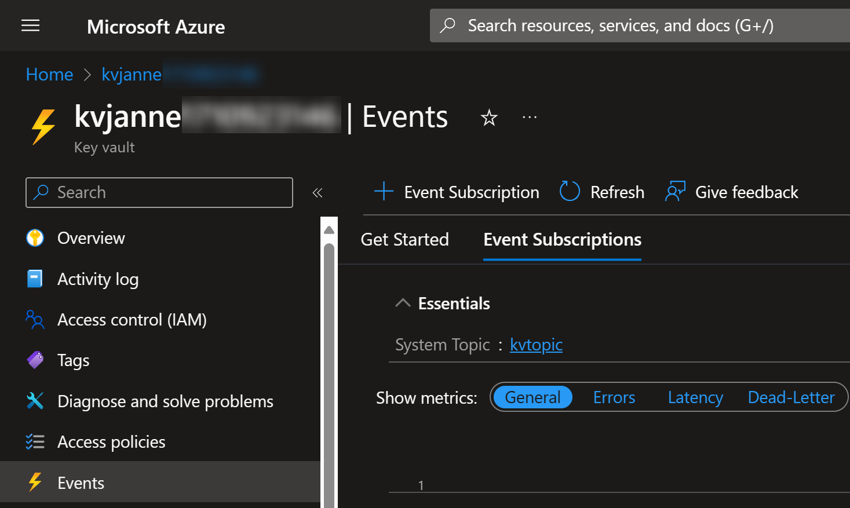Click the Refresh circular arrow icon
Image resolution: width=850 pixels, height=508 pixels.
tap(570, 191)
